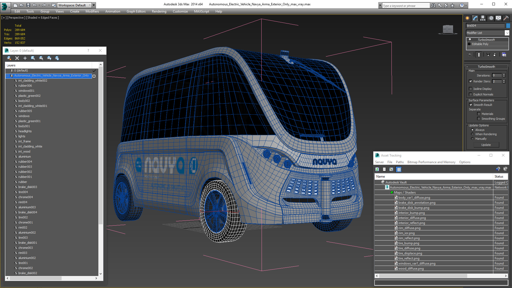Screen dimensions: 512x288
Task: Click the Table View icon in Asset Tracking
Action: point(399,169)
